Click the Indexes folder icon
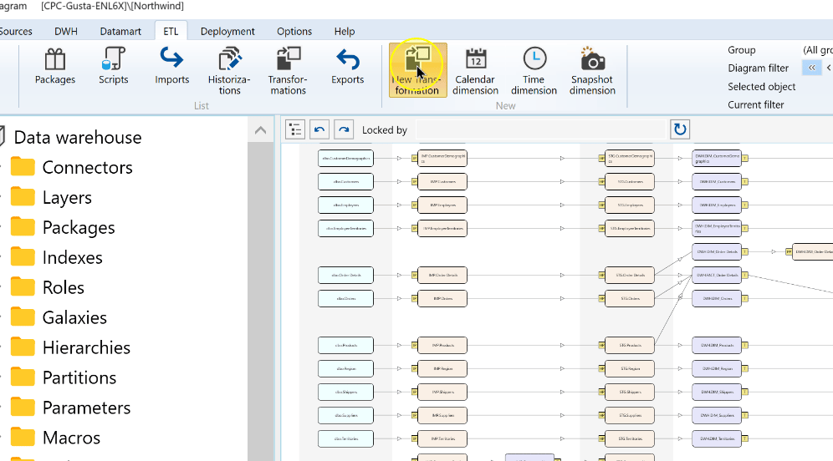 click(x=23, y=256)
